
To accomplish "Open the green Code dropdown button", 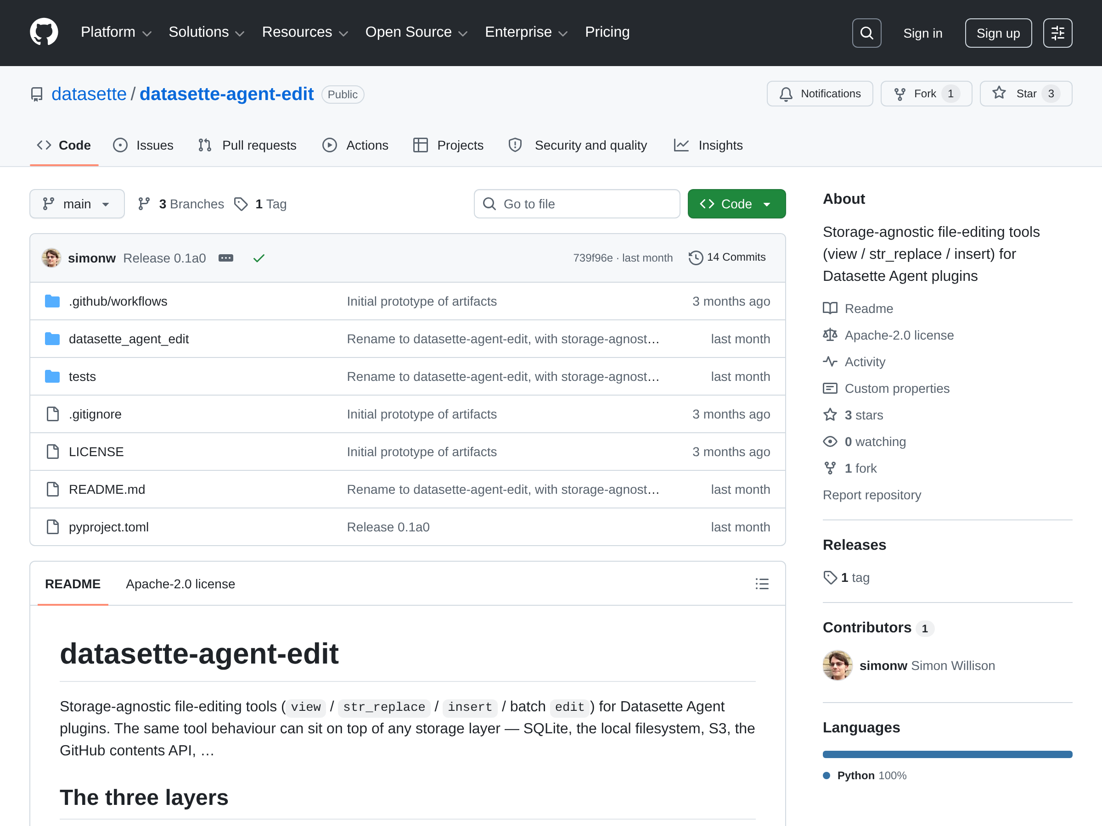I will pos(737,204).
